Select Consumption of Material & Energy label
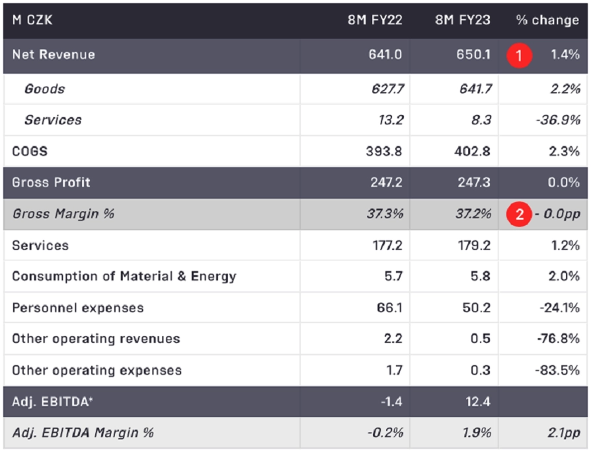591x452 pixels. click(x=124, y=277)
